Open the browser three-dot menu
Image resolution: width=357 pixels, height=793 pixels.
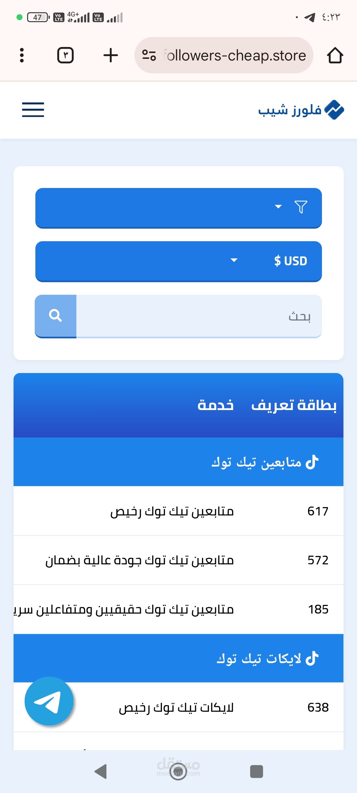coord(22,55)
